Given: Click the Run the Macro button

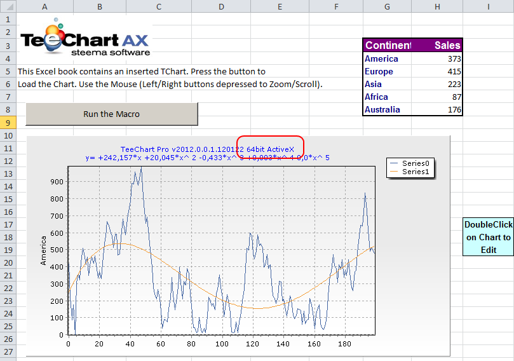Looking at the screenshot, I should (x=112, y=114).
